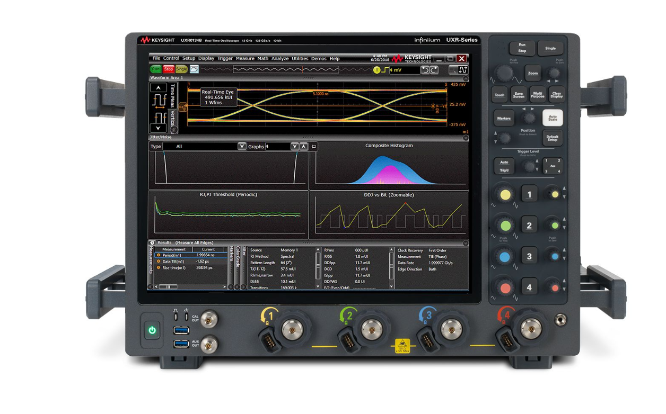Click the trigger setup T icon on the toolbar
Image resolution: width=666 pixels, height=414 pixels.
coord(376,69)
